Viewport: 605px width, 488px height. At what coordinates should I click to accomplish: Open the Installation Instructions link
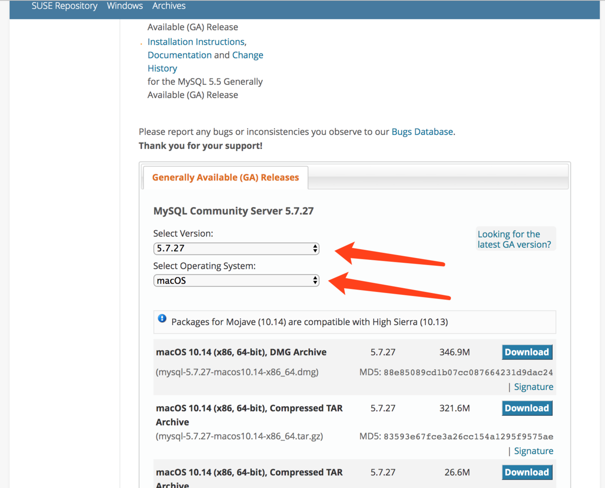196,42
